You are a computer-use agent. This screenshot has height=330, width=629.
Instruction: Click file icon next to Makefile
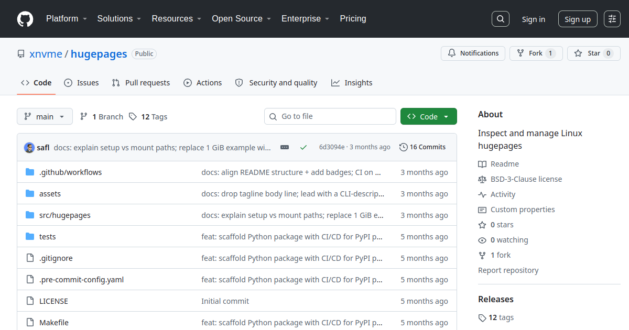30,323
